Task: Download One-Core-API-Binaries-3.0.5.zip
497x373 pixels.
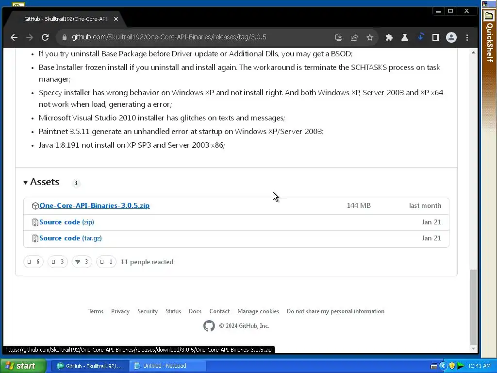Action: (95, 205)
